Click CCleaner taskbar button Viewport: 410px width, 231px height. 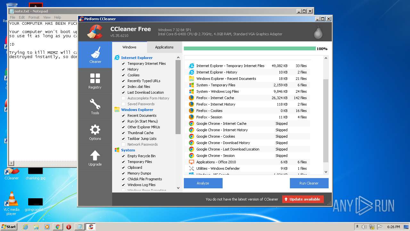point(91,227)
